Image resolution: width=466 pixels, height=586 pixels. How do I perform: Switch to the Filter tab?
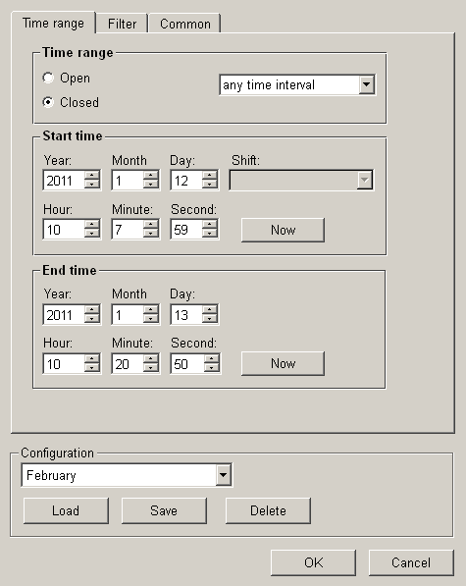point(122,24)
